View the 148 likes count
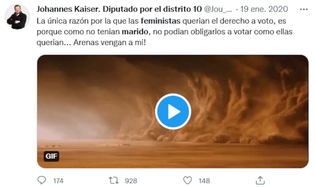The image size is (315, 187). pos(204,181)
